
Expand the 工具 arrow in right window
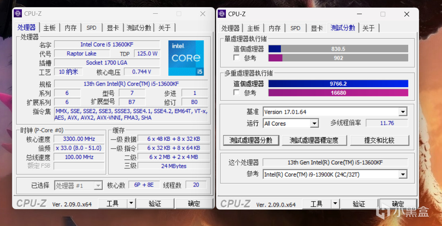tap(335, 204)
